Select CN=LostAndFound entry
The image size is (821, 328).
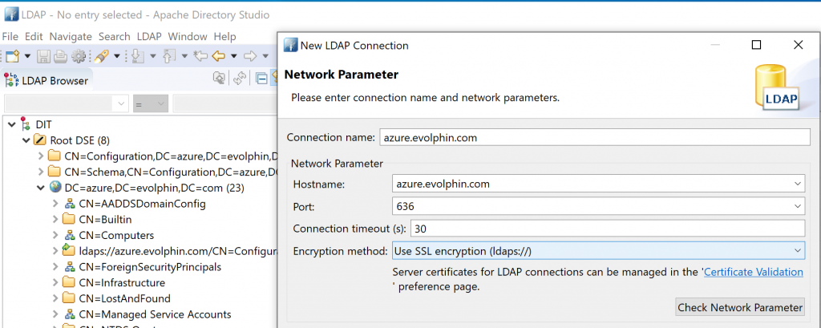[124, 298]
